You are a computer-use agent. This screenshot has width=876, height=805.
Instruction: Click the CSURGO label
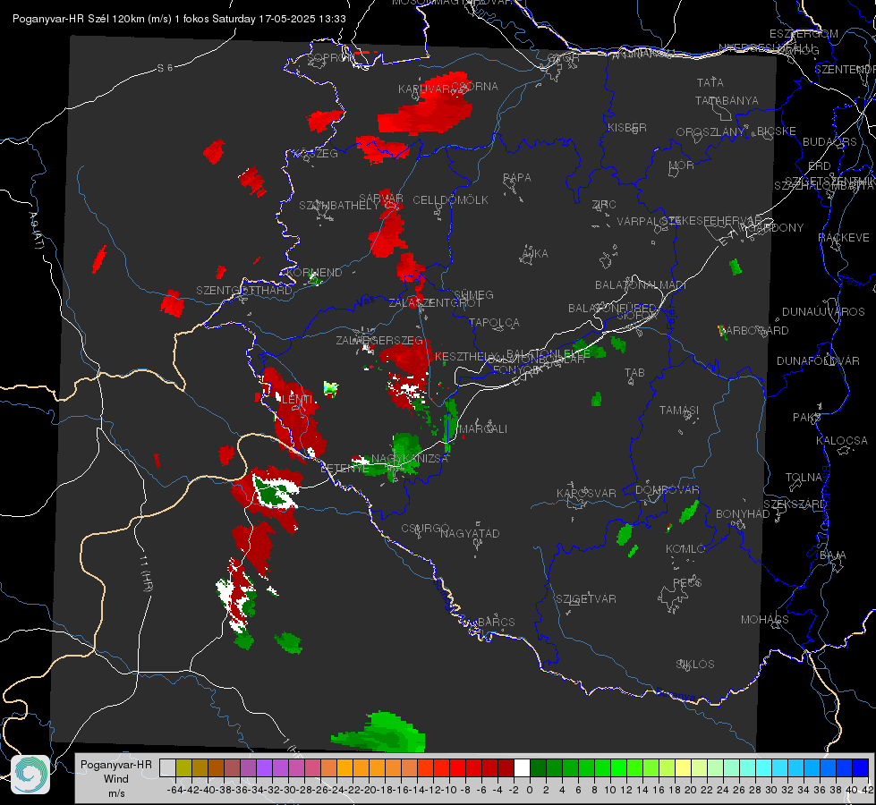(x=425, y=529)
